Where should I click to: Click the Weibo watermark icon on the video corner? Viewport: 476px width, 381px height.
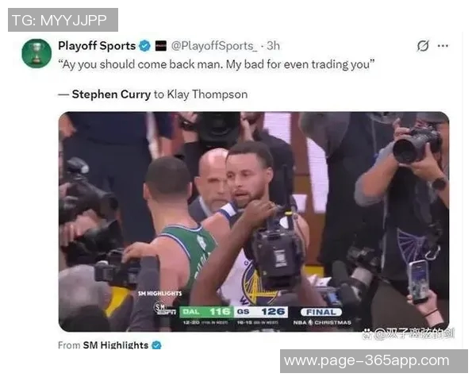[x=367, y=333]
